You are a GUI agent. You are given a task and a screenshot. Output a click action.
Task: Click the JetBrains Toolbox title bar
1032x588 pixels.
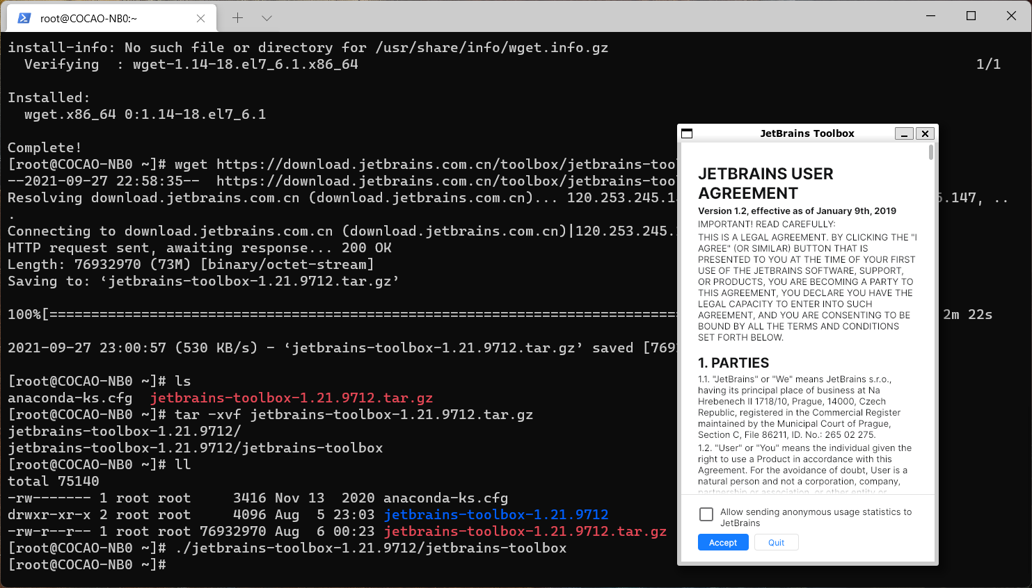click(807, 133)
